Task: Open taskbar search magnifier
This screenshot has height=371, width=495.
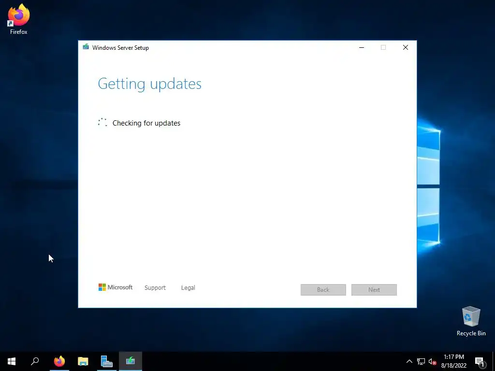Action: 35,361
